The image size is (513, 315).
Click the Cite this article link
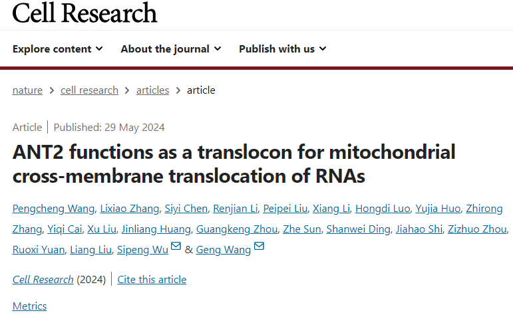[152, 279]
